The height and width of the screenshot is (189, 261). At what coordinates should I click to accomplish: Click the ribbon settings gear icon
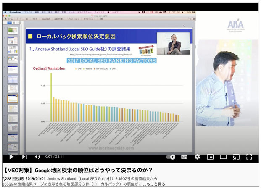pos(194,19)
